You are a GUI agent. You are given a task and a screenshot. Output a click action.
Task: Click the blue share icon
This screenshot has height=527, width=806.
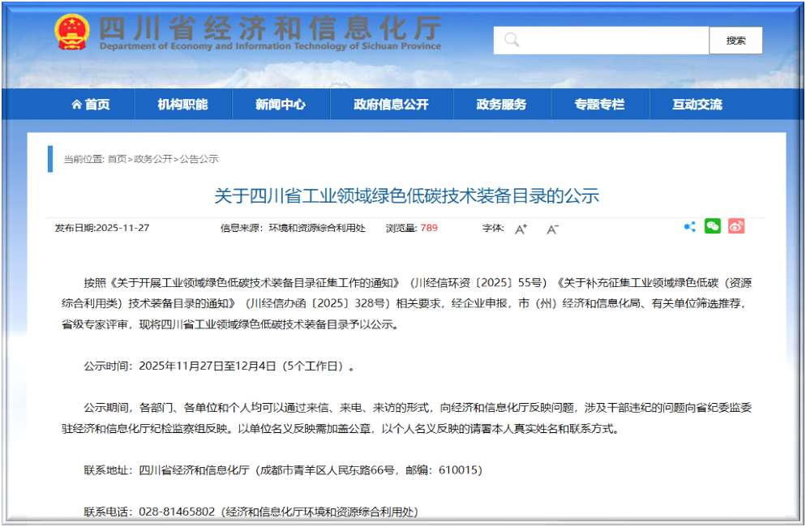click(x=689, y=227)
